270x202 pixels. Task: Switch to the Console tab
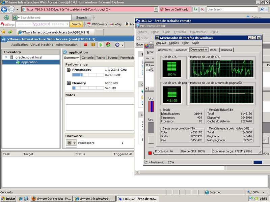point(87,58)
